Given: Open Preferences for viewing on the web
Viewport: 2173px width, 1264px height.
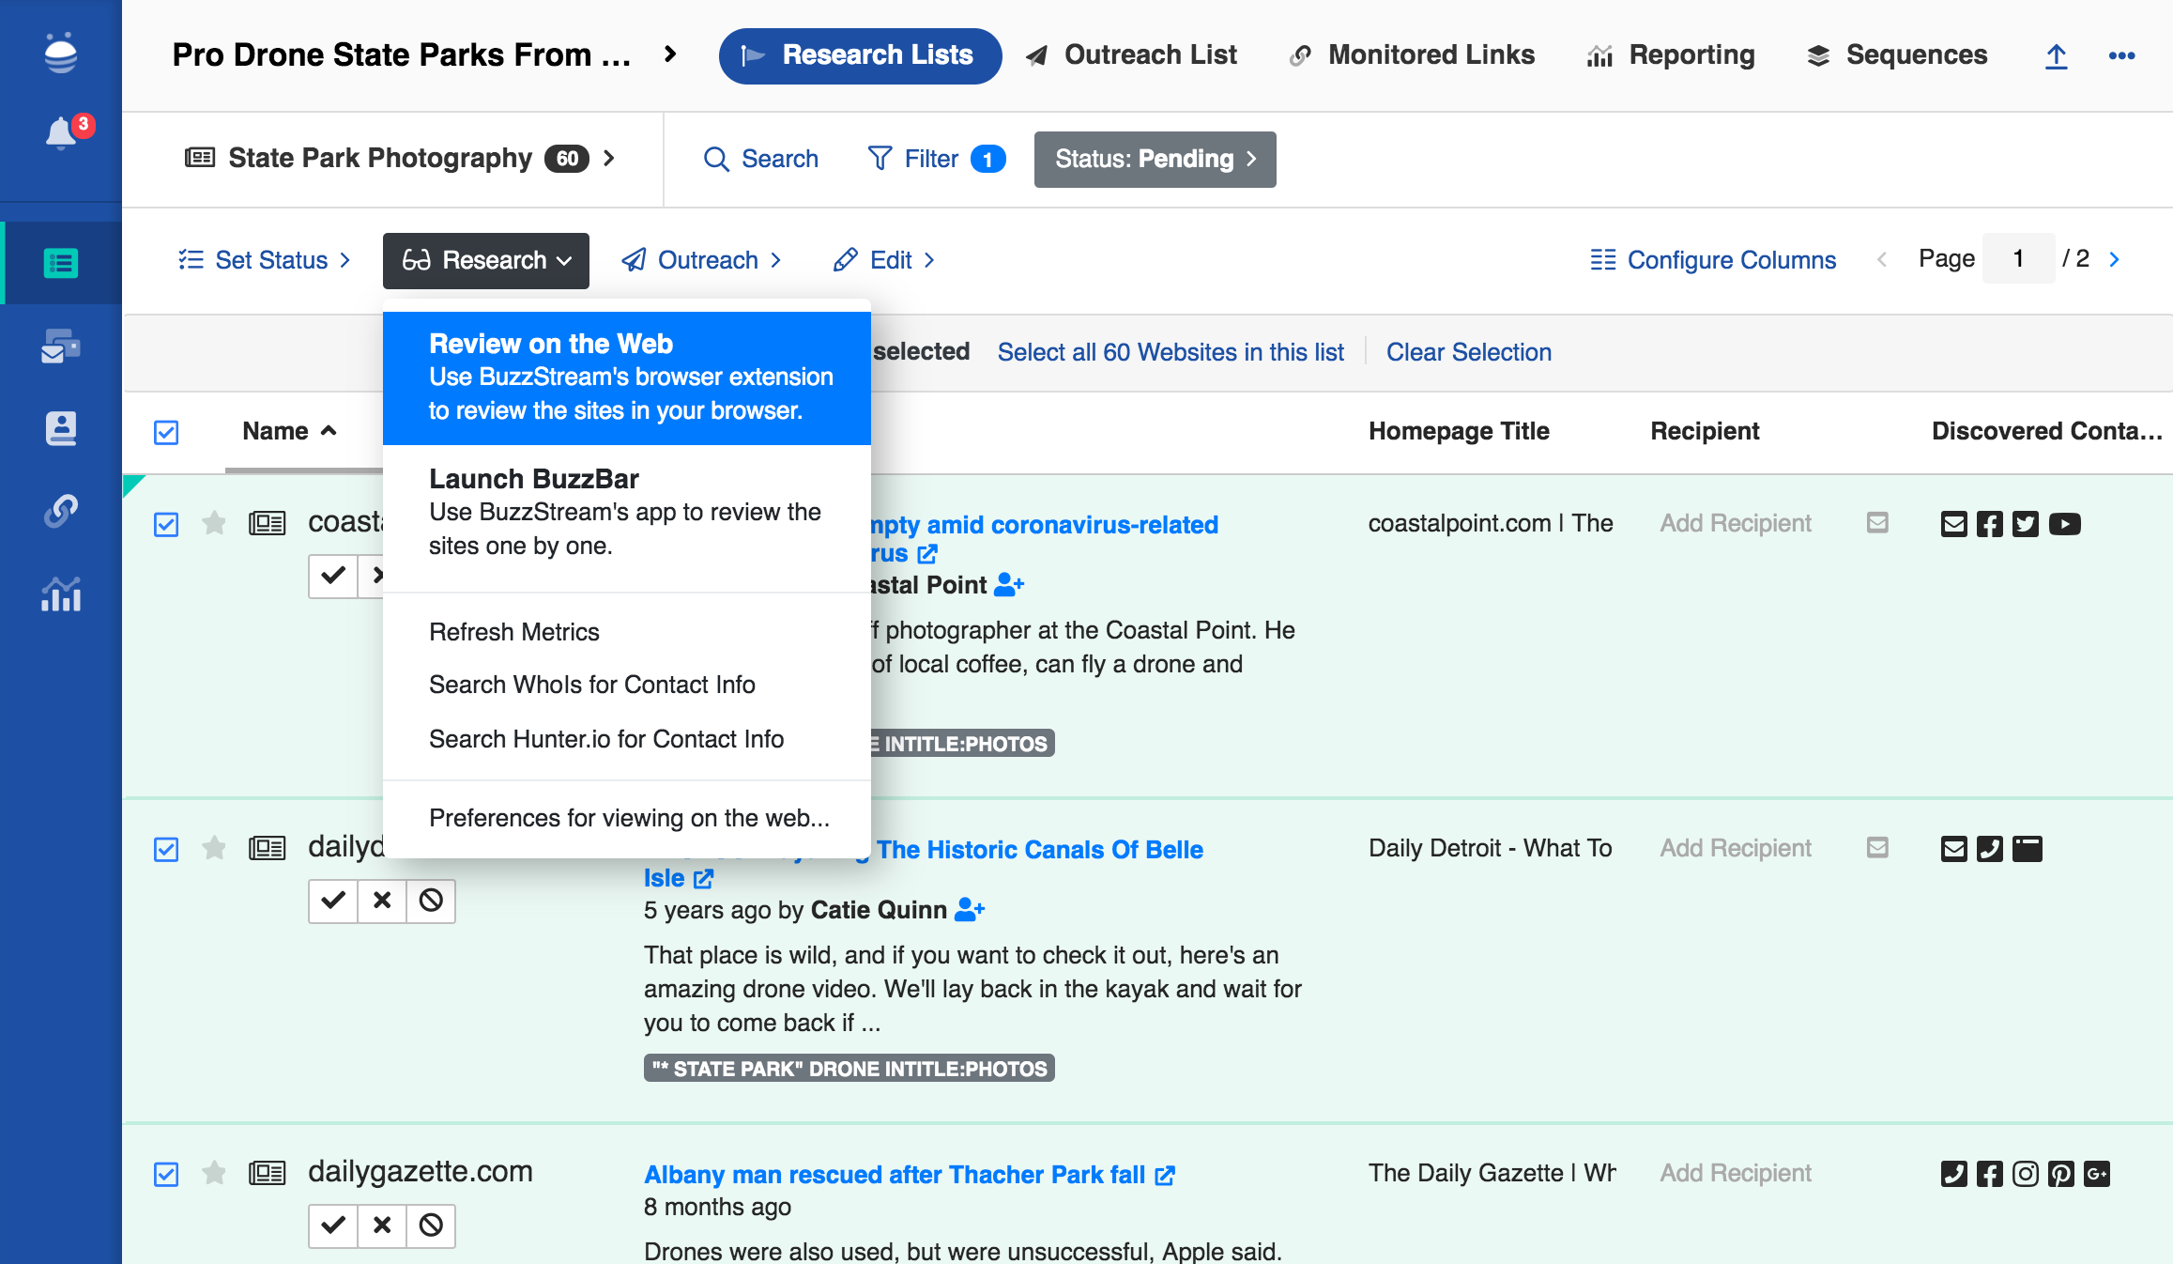Looking at the screenshot, I should tap(629, 818).
